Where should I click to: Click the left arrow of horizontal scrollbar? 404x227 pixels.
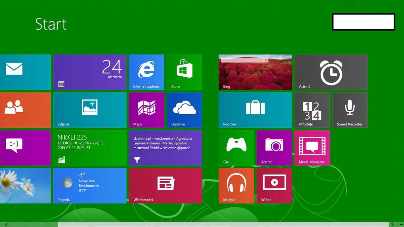[6, 224]
